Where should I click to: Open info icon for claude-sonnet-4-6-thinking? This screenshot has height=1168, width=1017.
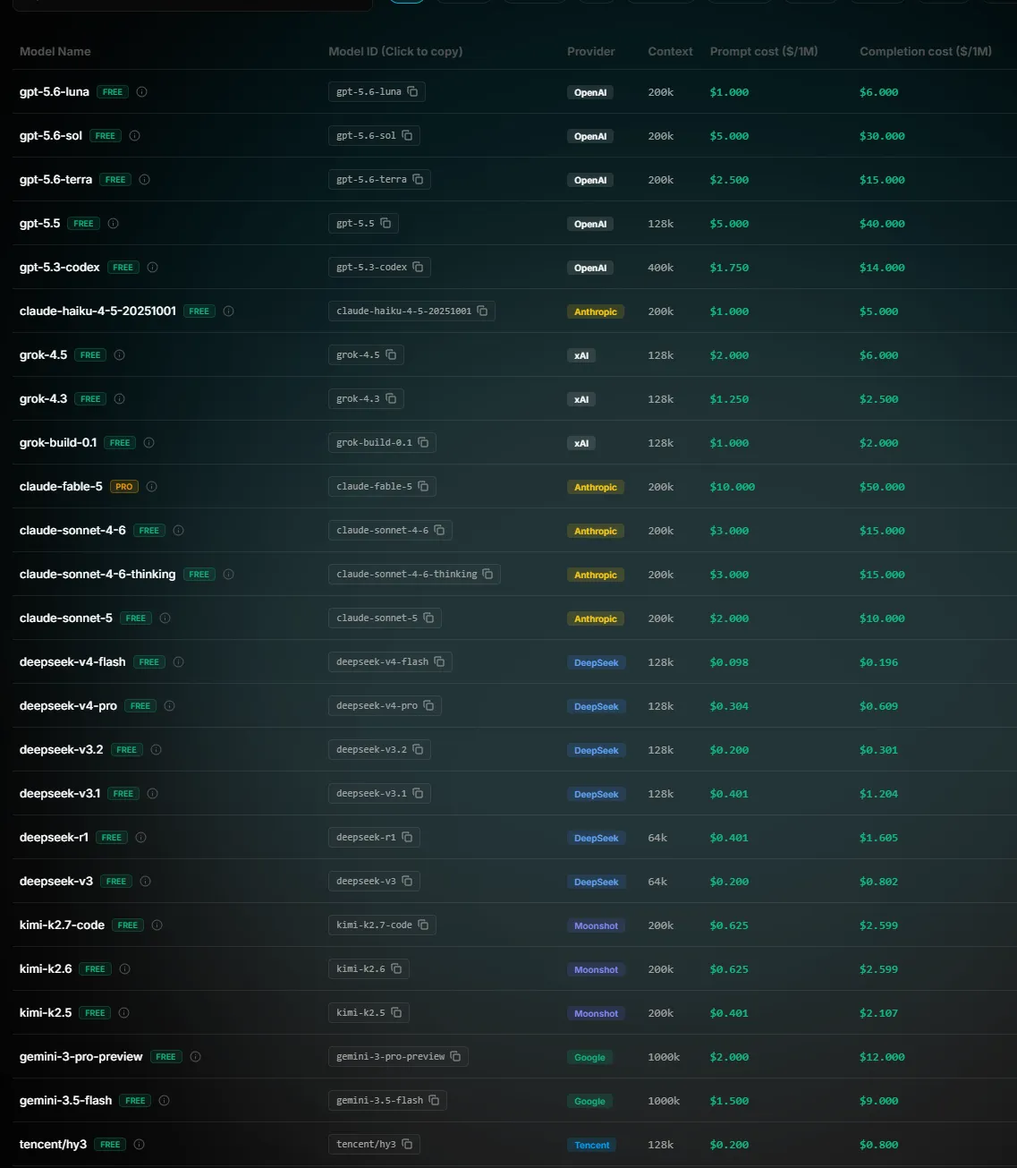[228, 575]
